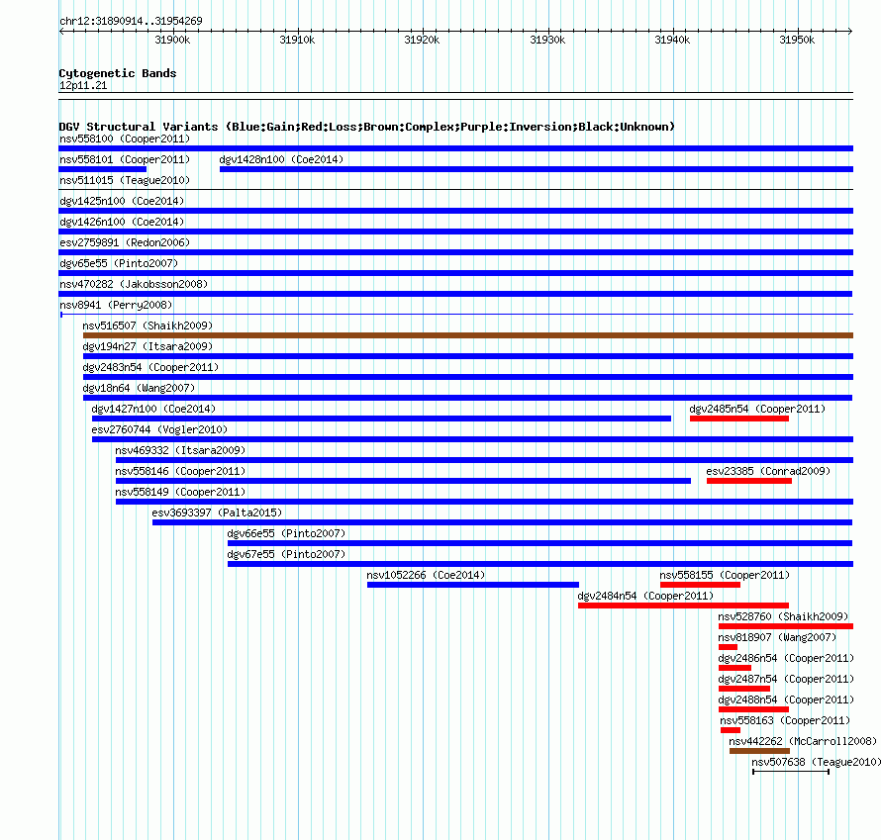Click the nsv507638 (Teague2010) label
The width and height of the screenshot is (881, 840).
[x=817, y=762]
